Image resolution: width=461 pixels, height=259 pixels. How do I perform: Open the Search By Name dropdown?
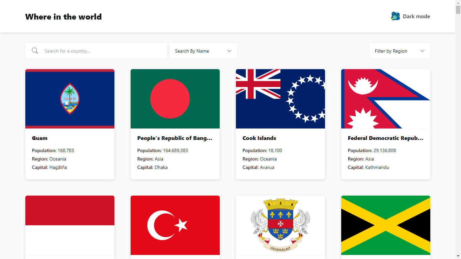(x=203, y=51)
